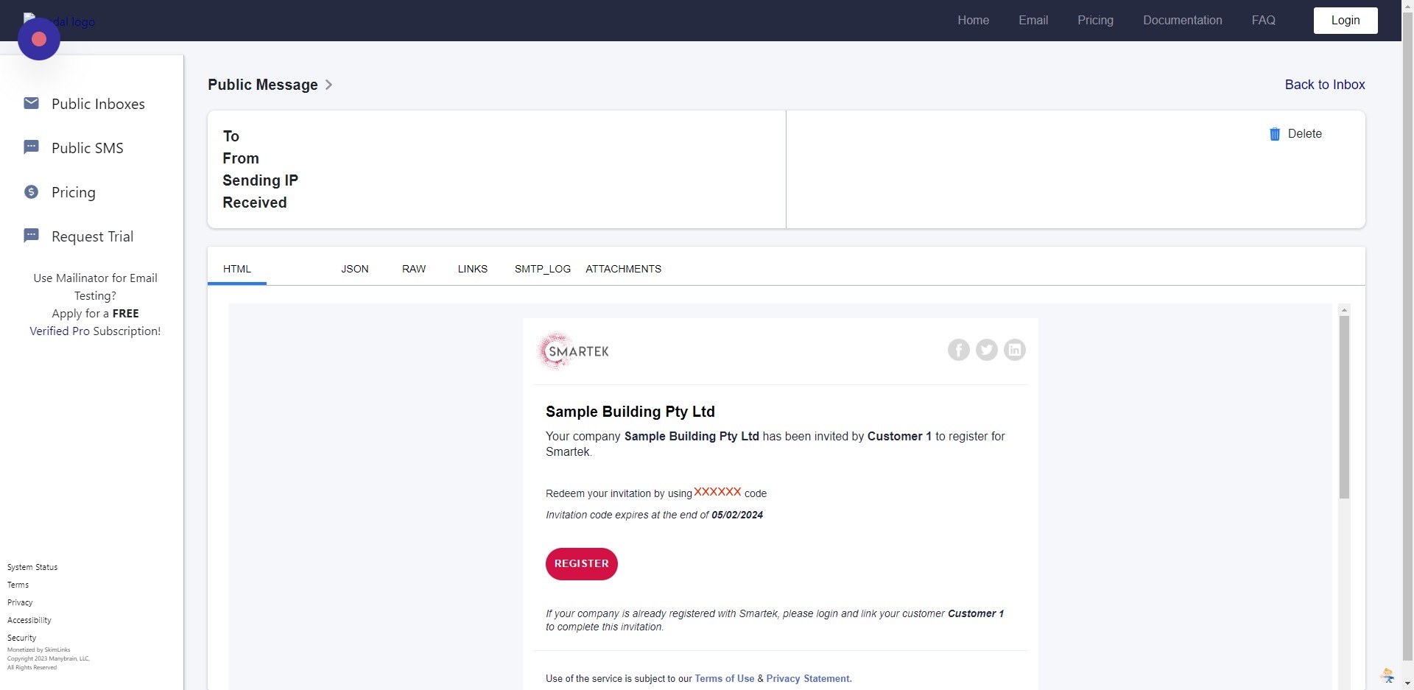Open Terms footer link

18,585
